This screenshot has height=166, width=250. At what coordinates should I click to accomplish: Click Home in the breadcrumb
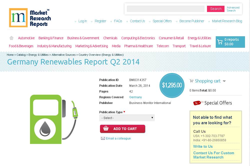(10, 55)
